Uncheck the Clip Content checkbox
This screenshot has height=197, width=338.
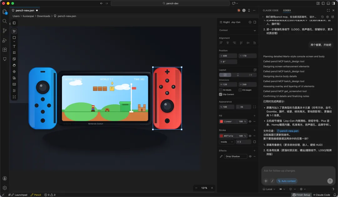221,94
